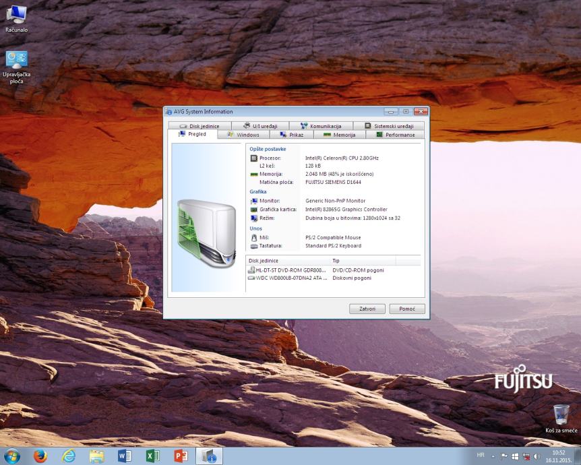
Task: Click the volume speaker tray icon
Action: click(x=537, y=456)
